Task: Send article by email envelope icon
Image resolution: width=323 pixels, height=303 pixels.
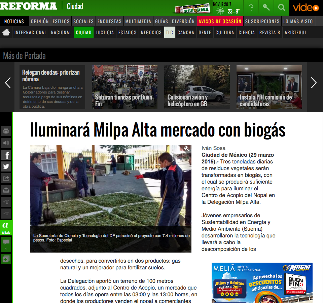Action: click(6, 190)
